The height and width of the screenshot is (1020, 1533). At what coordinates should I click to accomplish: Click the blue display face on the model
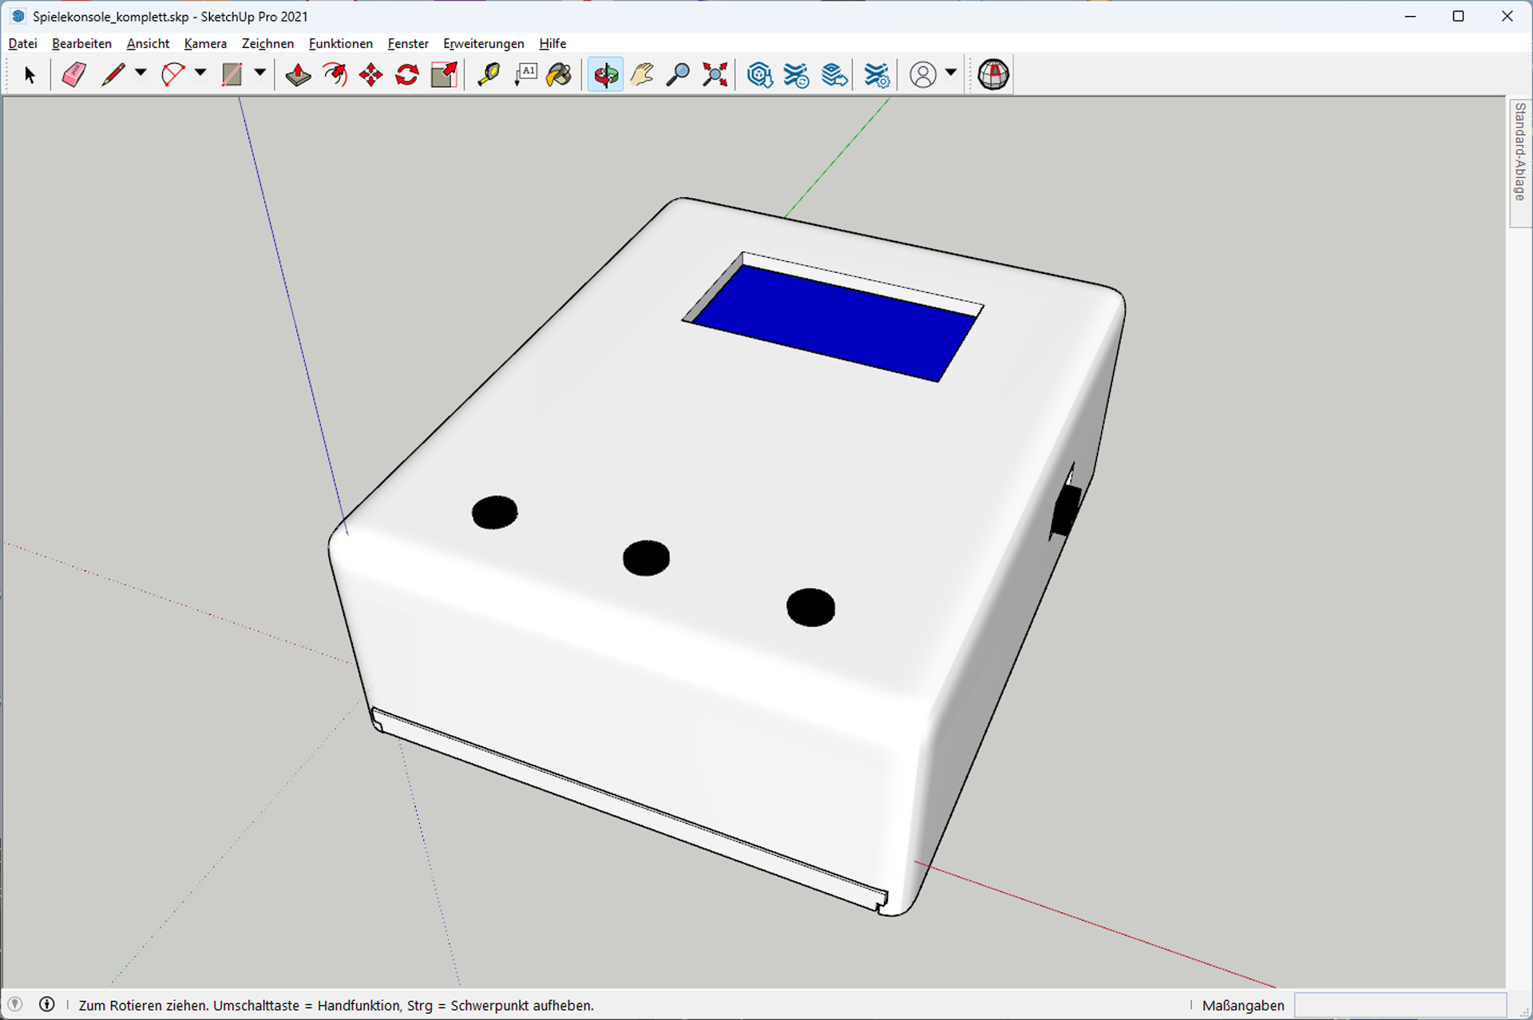pyautogui.click(x=834, y=323)
